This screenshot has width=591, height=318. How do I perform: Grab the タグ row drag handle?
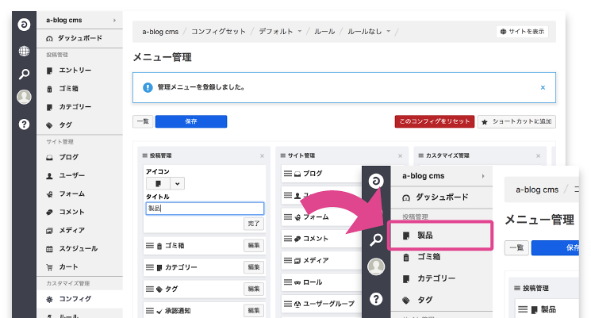pyautogui.click(x=150, y=289)
